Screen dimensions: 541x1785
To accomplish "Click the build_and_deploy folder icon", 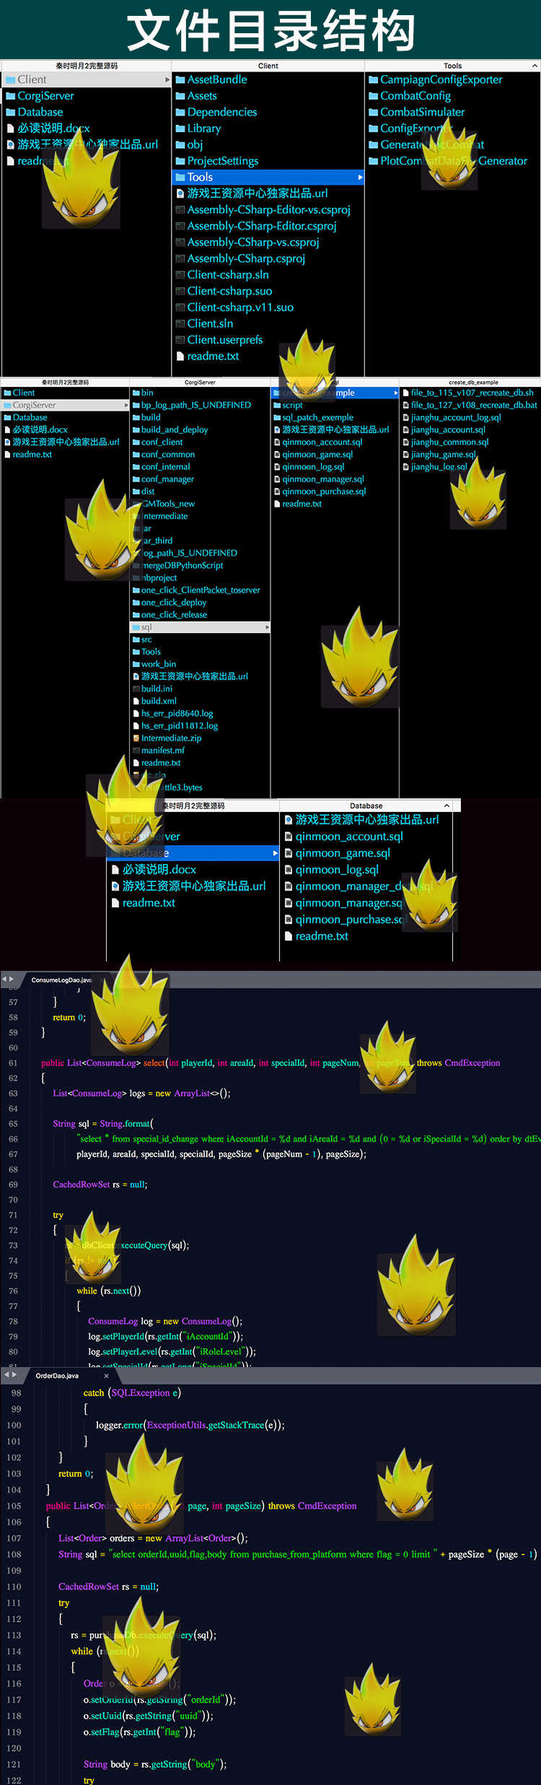I will click(136, 429).
